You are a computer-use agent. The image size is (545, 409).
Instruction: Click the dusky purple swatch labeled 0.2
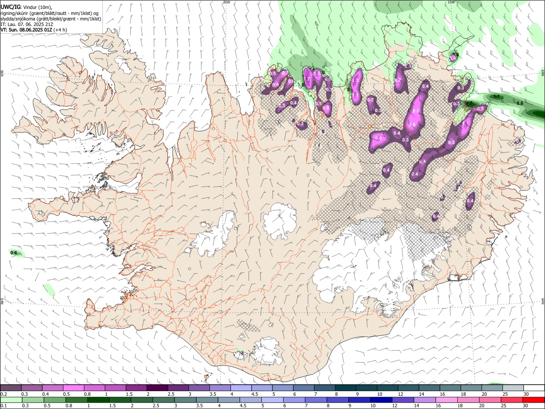coord(11,388)
